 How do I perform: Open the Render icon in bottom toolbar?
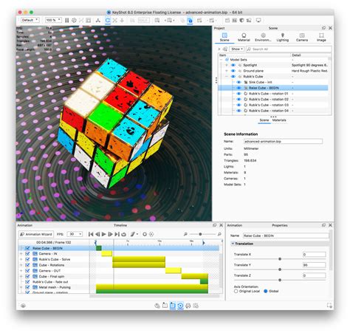coord(196,306)
